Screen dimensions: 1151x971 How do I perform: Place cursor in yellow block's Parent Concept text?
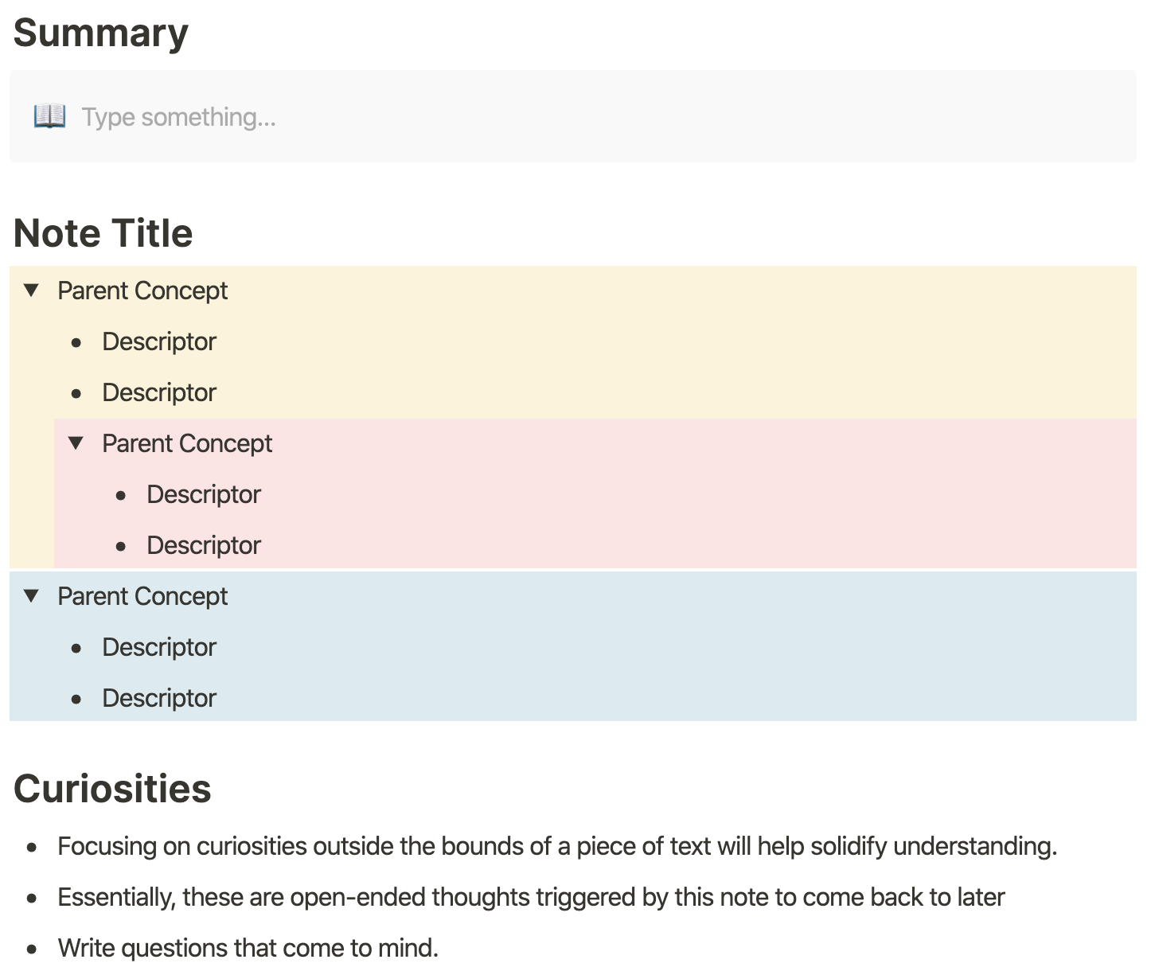pos(142,291)
